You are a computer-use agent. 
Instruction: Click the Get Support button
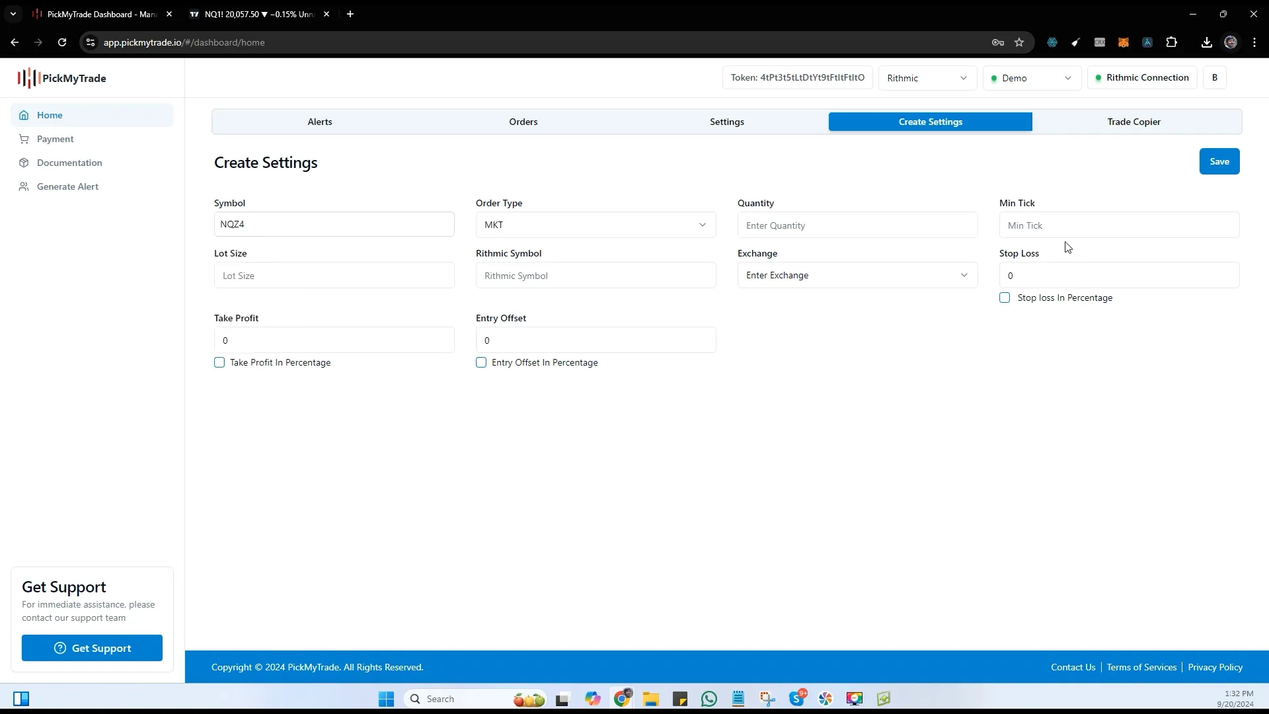pyautogui.click(x=91, y=648)
